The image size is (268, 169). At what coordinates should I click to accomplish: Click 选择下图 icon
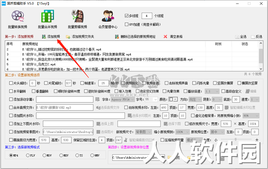165,124
